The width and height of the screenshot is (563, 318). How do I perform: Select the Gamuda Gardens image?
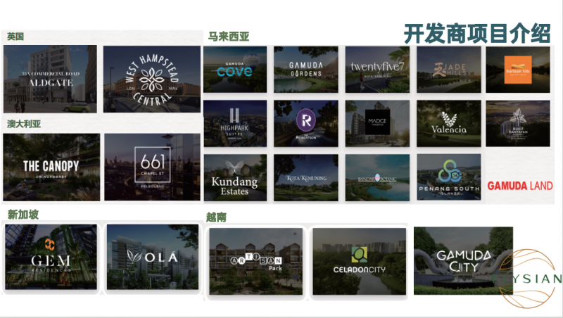click(306, 69)
